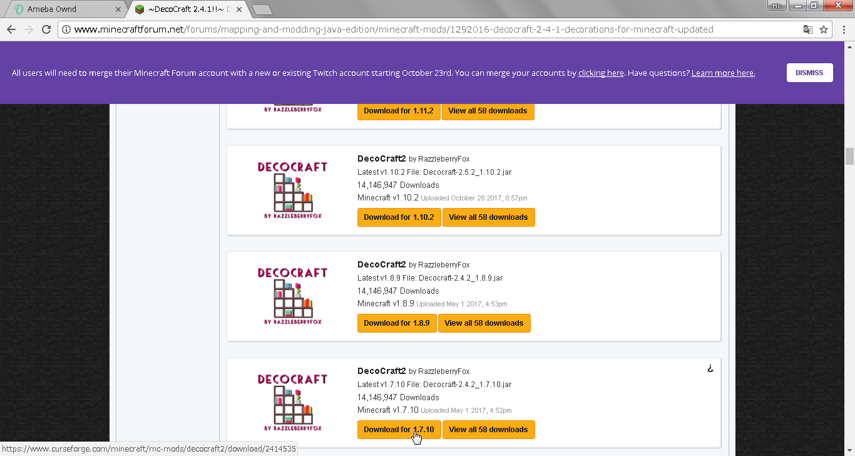Close the Ameba Ownd tab
Viewport: 855px width, 456px height.
119,9
